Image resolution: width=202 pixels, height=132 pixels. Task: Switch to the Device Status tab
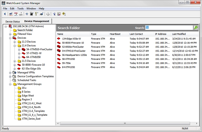point(12,21)
